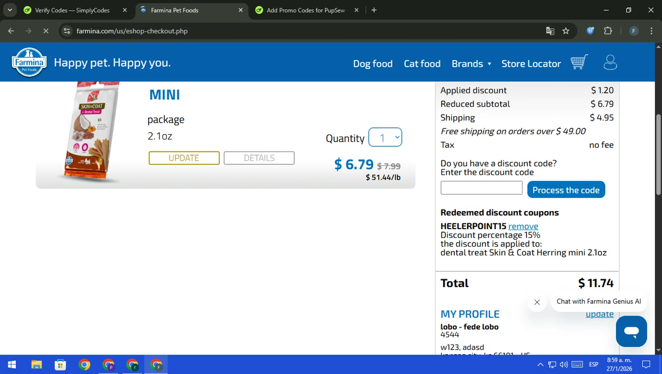Open the Google Translate page icon
Screen dimensions: 662x374
(550, 31)
